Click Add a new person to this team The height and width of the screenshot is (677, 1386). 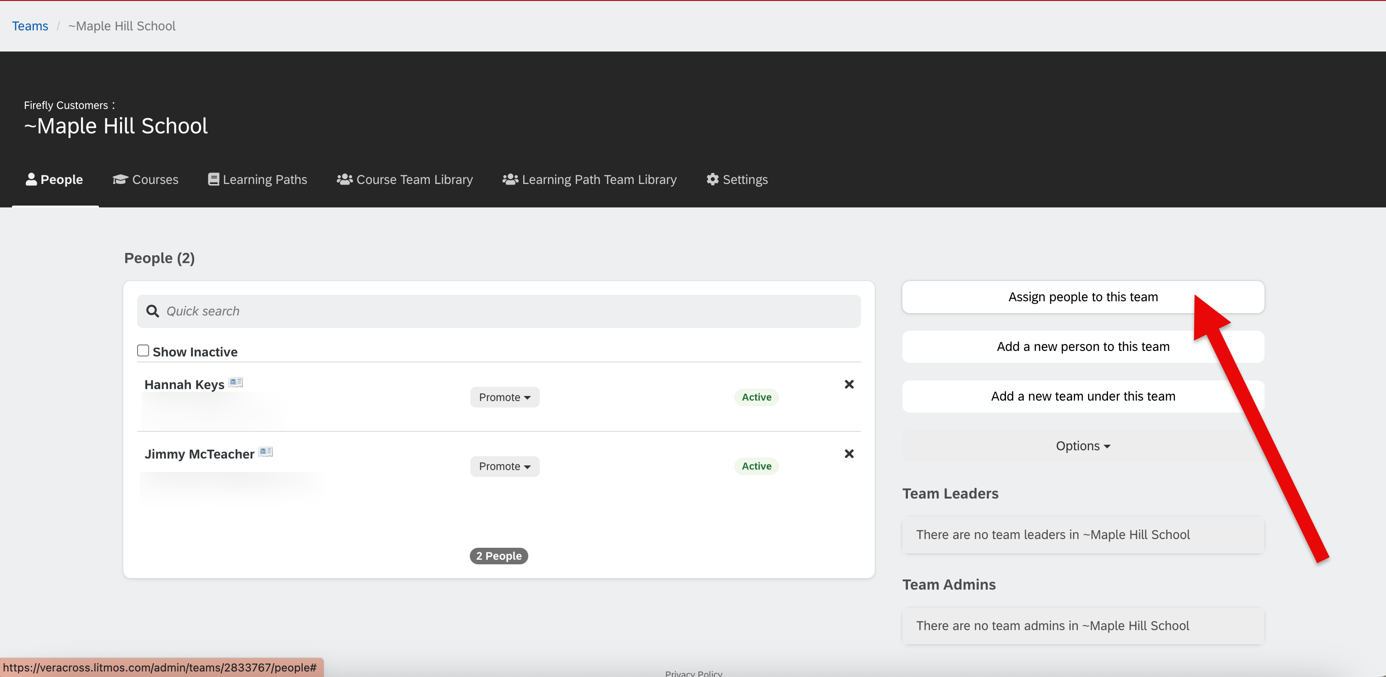[x=1083, y=347]
